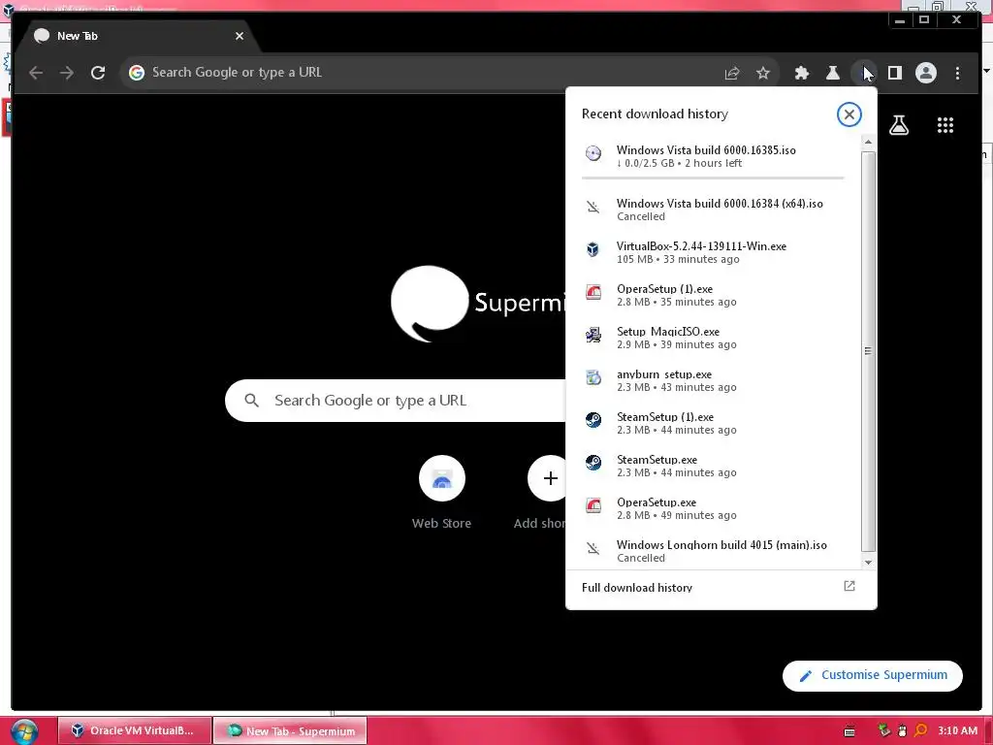The height and width of the screenshot is (745, 993).
Task: Click the disc icon of the downloading Vista ISO
Action: click(x=593, y=153)
